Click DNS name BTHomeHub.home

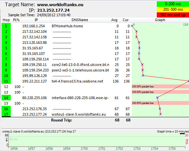tap(67, 26)
